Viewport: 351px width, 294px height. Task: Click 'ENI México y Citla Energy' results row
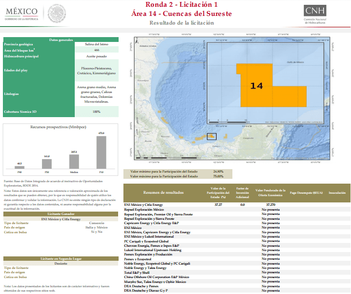tap(237, 204)
